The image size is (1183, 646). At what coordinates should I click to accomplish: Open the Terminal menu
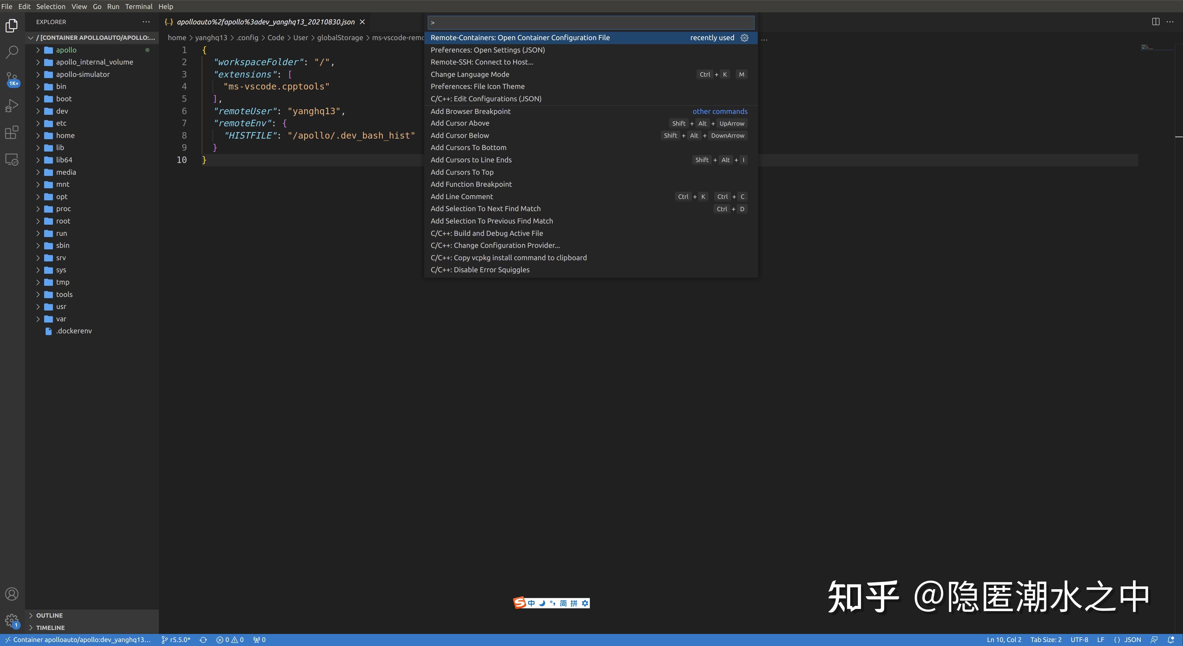(139, 6)
